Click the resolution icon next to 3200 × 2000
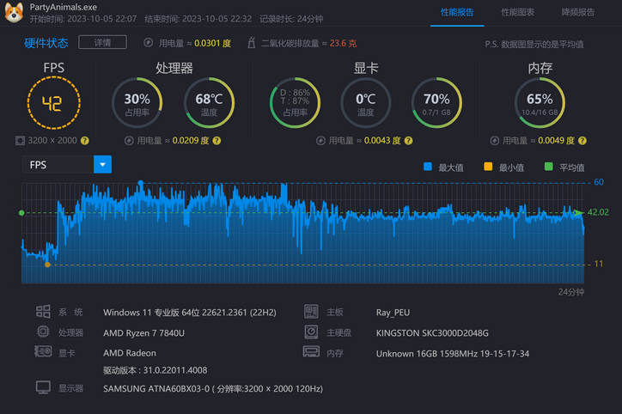This screenshot has width=622, height=414. [x=20, y=140]
